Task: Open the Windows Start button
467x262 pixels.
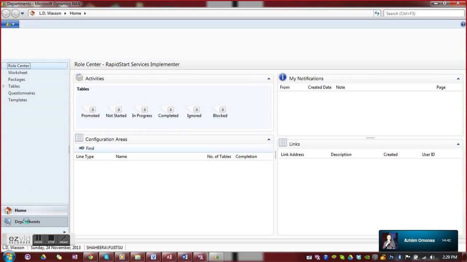Action: (8, 257)
